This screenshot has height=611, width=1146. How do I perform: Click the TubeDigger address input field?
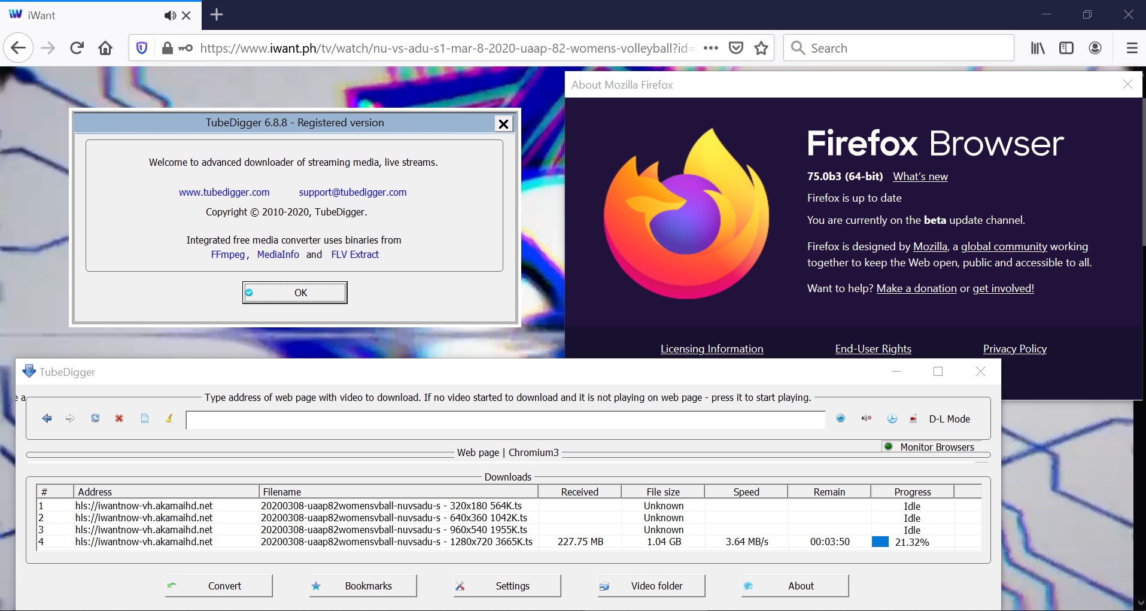pyautogui.click(x=506, y=420)
